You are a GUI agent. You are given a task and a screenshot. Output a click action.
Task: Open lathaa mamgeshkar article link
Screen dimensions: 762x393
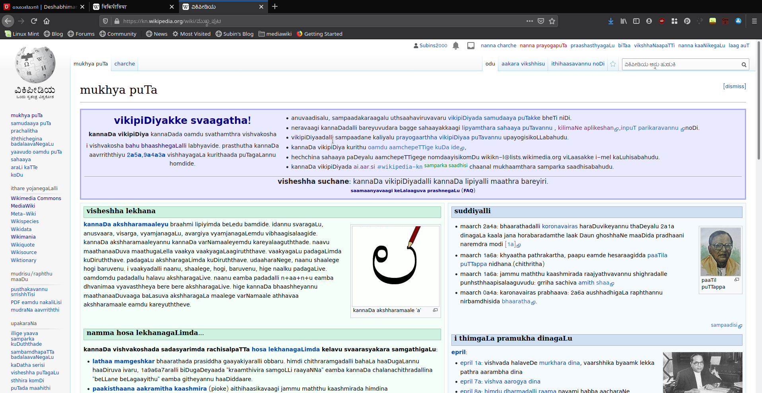123,361
